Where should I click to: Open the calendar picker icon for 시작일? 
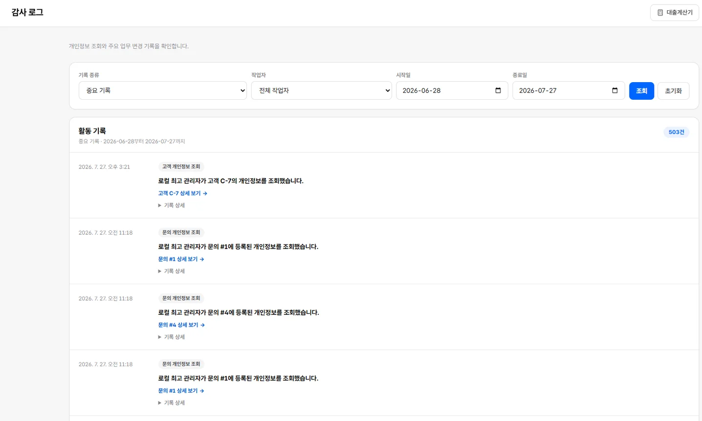click(498, 90)
